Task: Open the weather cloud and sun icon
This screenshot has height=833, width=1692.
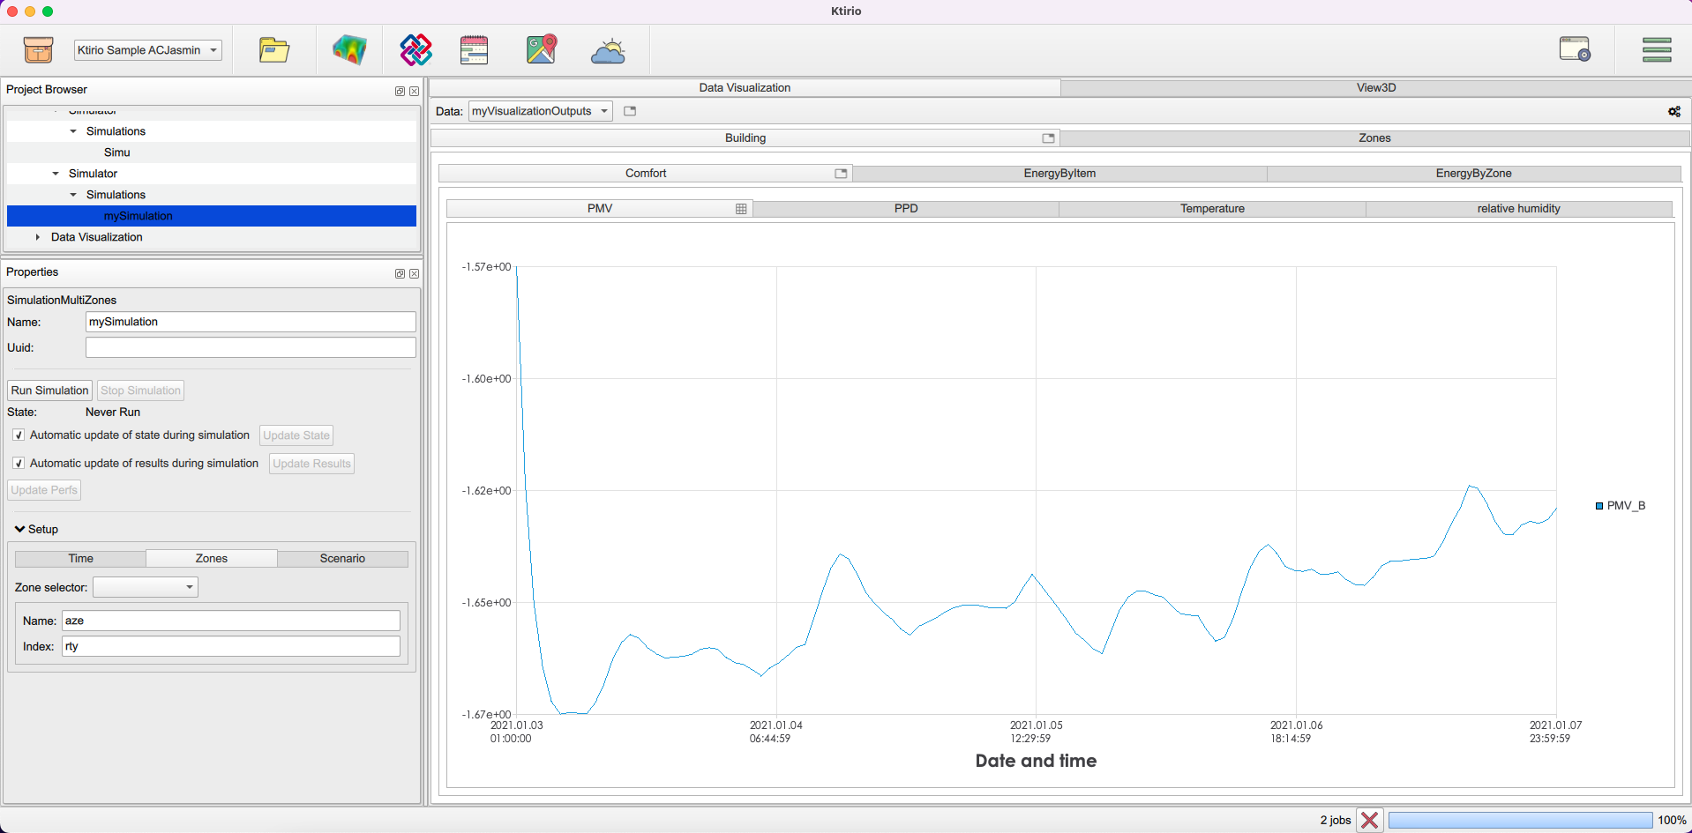Action: click(608, 51)
